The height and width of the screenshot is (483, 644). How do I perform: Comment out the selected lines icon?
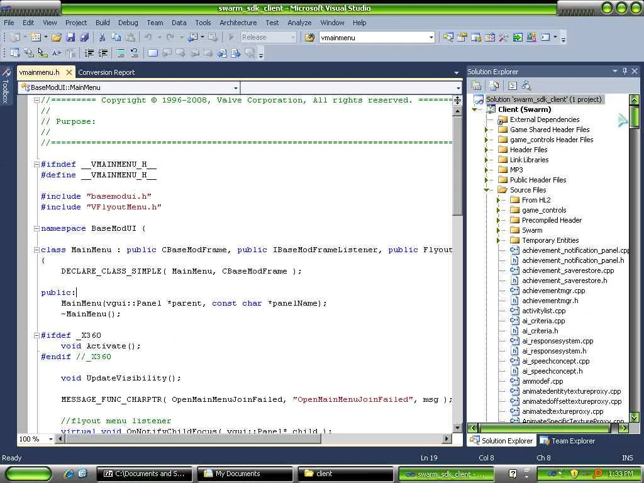(x=120, y=53)
